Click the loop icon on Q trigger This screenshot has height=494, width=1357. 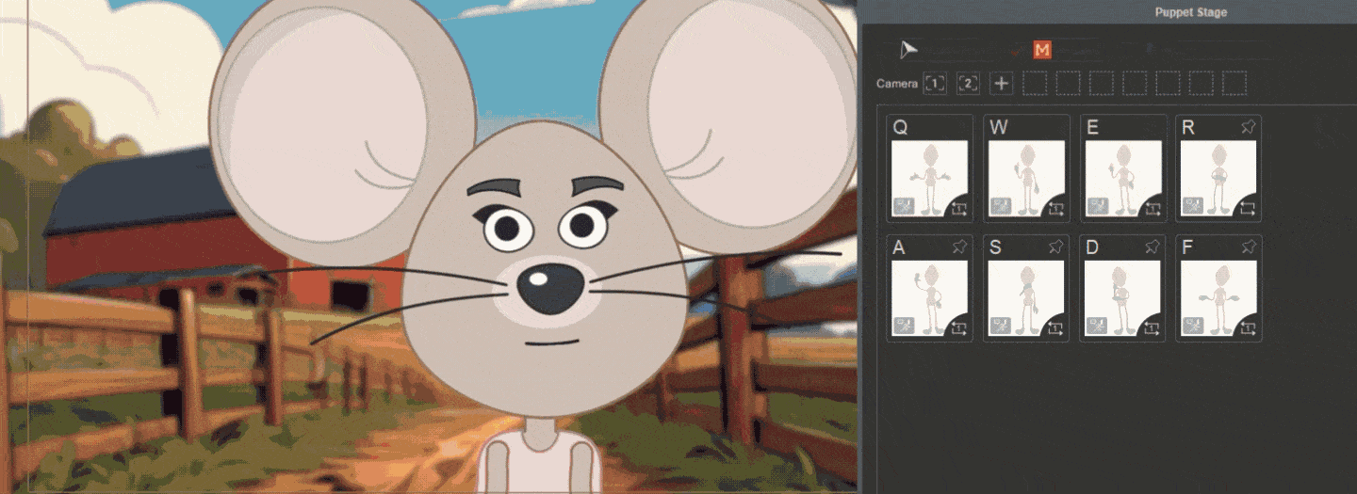point(957,208)
